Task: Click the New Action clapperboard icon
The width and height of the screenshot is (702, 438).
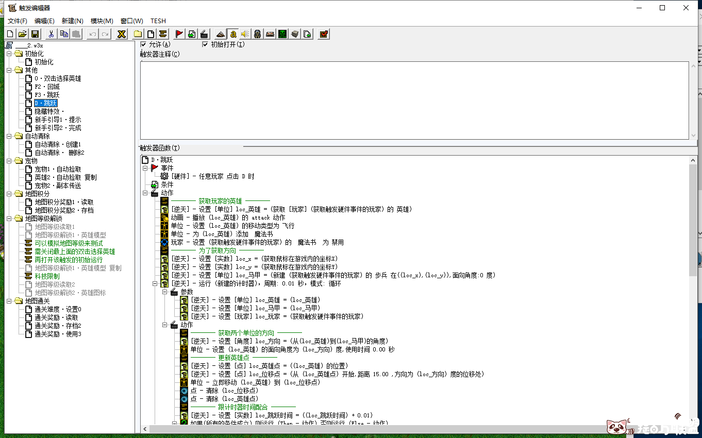Action: point(204,34)
